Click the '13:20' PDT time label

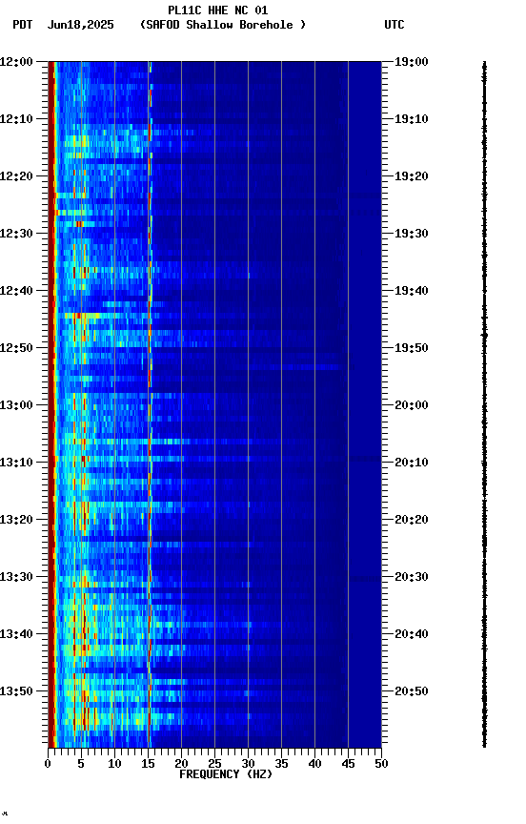pos(16,520)
